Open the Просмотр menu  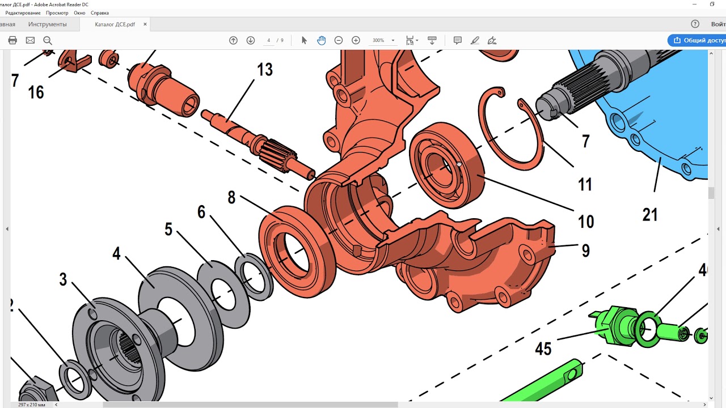coord(57,12)
